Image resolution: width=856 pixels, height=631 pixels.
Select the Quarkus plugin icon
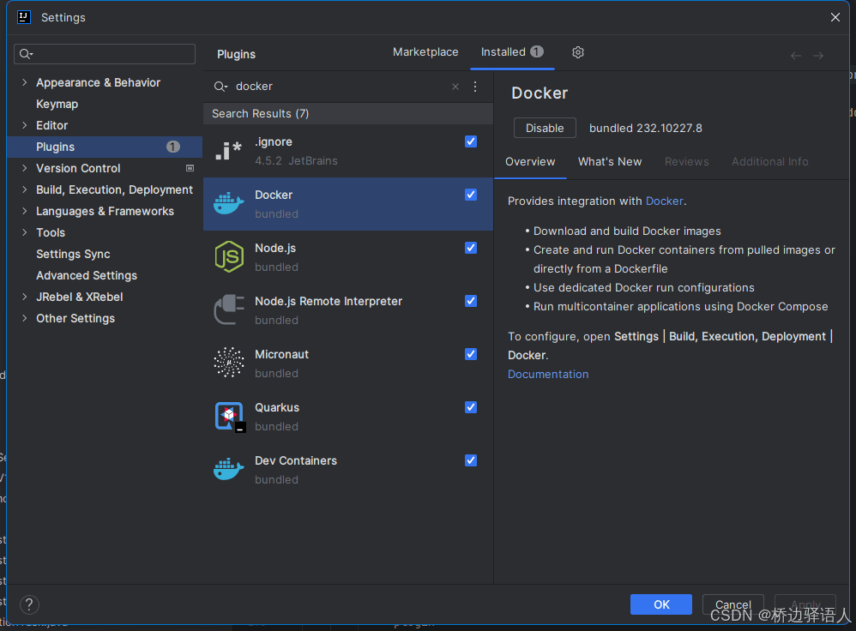pos(229,416)
